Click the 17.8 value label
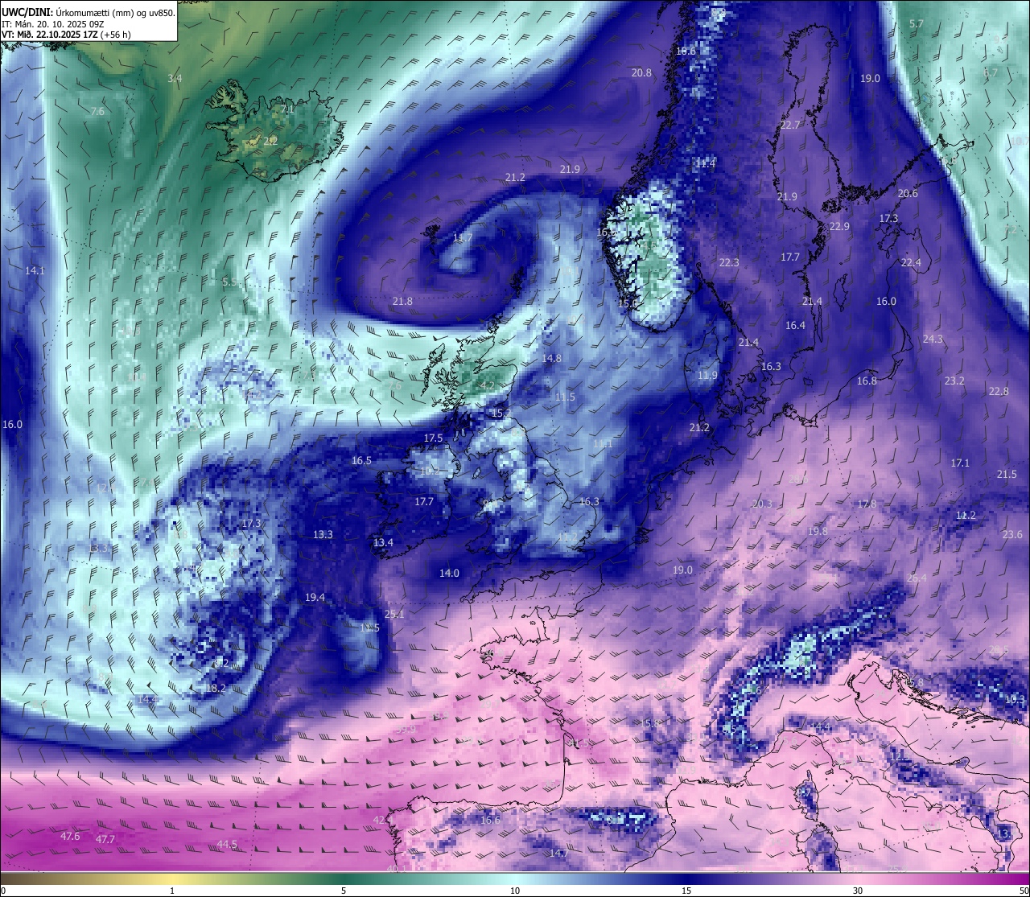The width and height of the screenshot is (1030, 897). pos(867,504)
